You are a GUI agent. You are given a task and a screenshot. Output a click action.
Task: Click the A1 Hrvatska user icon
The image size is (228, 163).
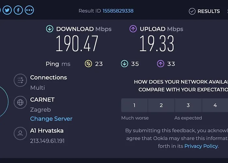tap(20, 133)
